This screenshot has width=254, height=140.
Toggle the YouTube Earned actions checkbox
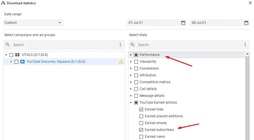(x=136, y=103)
